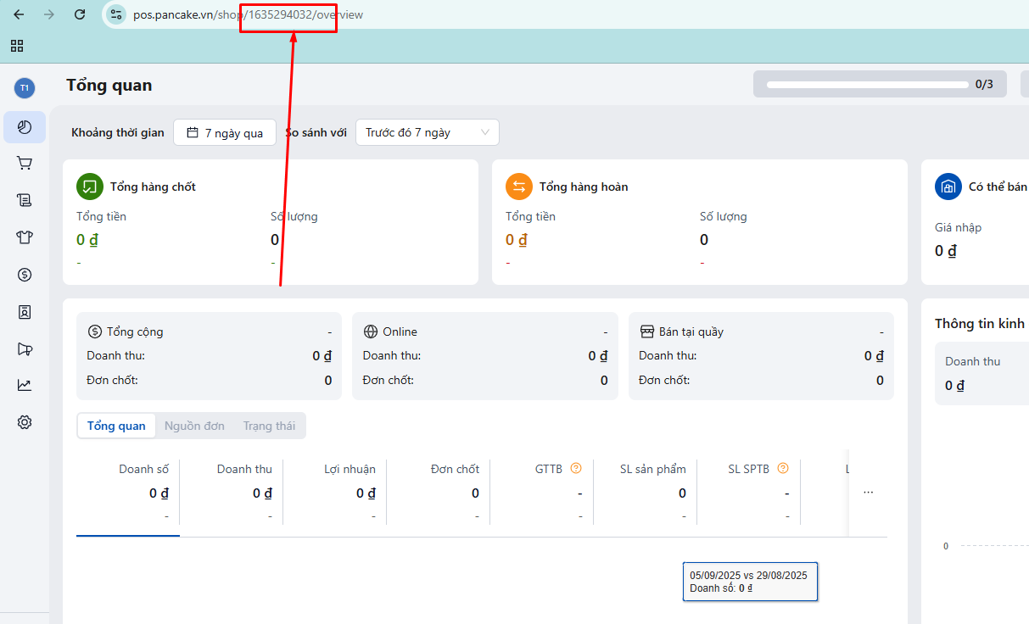
Task: Open the marketing megaphone sidebar icon
Action: click(25, 348)
